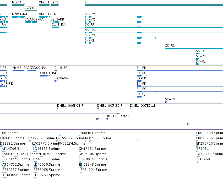
Task: Click transcript SK-RM
Action: point(154,17)
